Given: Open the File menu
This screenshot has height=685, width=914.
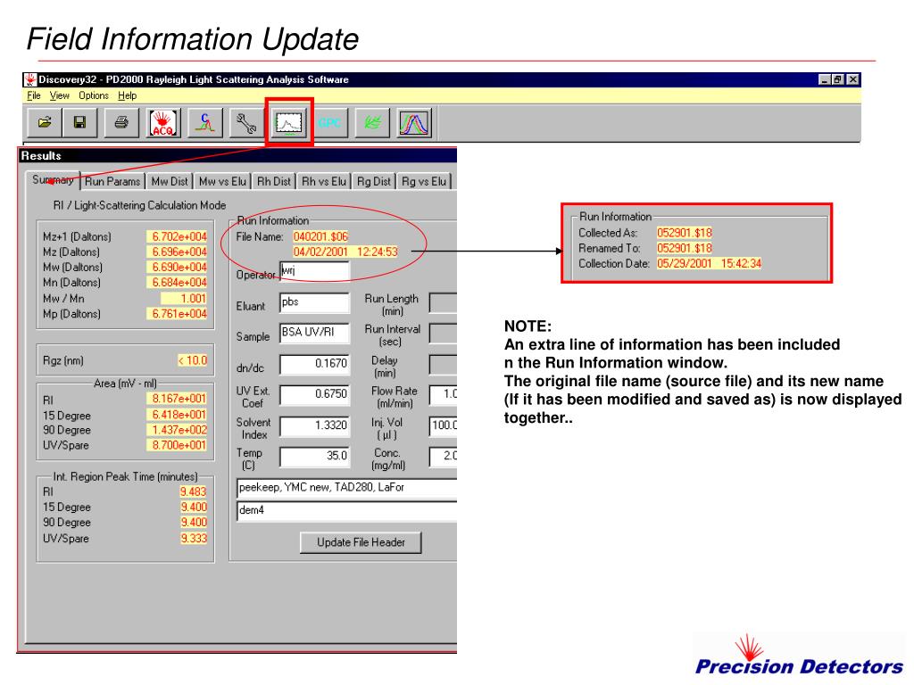Looking at the screenshot, I should 34,95.
